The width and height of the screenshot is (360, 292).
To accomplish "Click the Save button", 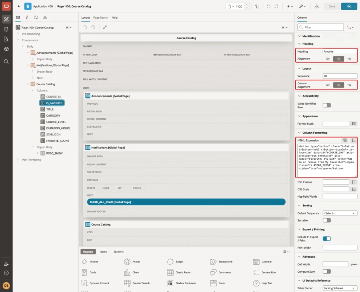I will [x=332, y=6].
